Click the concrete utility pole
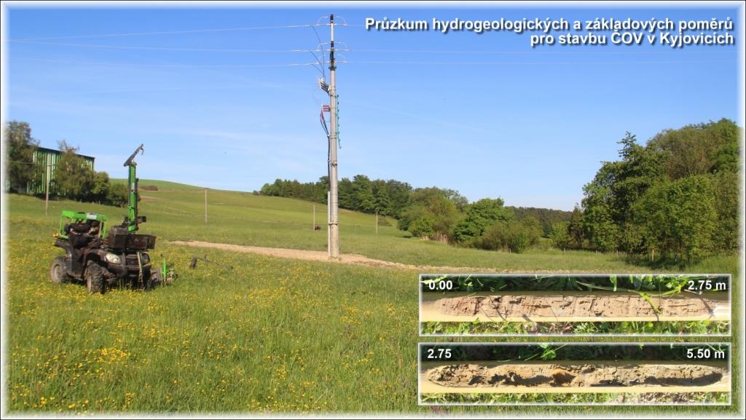Viewport: 746px width, 420px height. [333, 138]
